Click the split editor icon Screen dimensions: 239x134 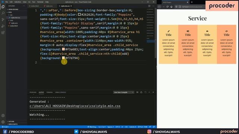click(149, 6)
